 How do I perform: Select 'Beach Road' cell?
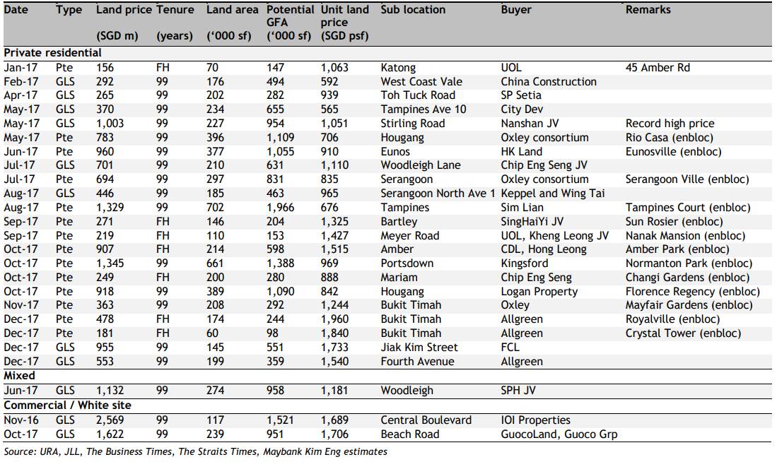(410, 434)
